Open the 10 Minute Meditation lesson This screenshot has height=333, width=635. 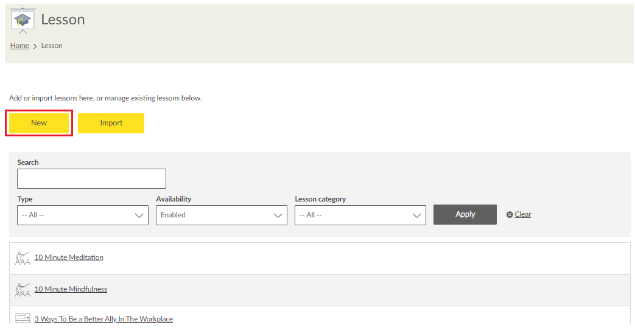(x=69, y=258)
